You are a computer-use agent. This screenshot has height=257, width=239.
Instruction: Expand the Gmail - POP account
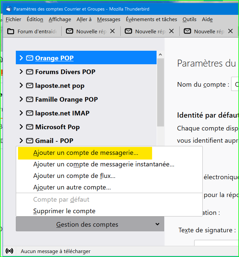click(21, 140)
